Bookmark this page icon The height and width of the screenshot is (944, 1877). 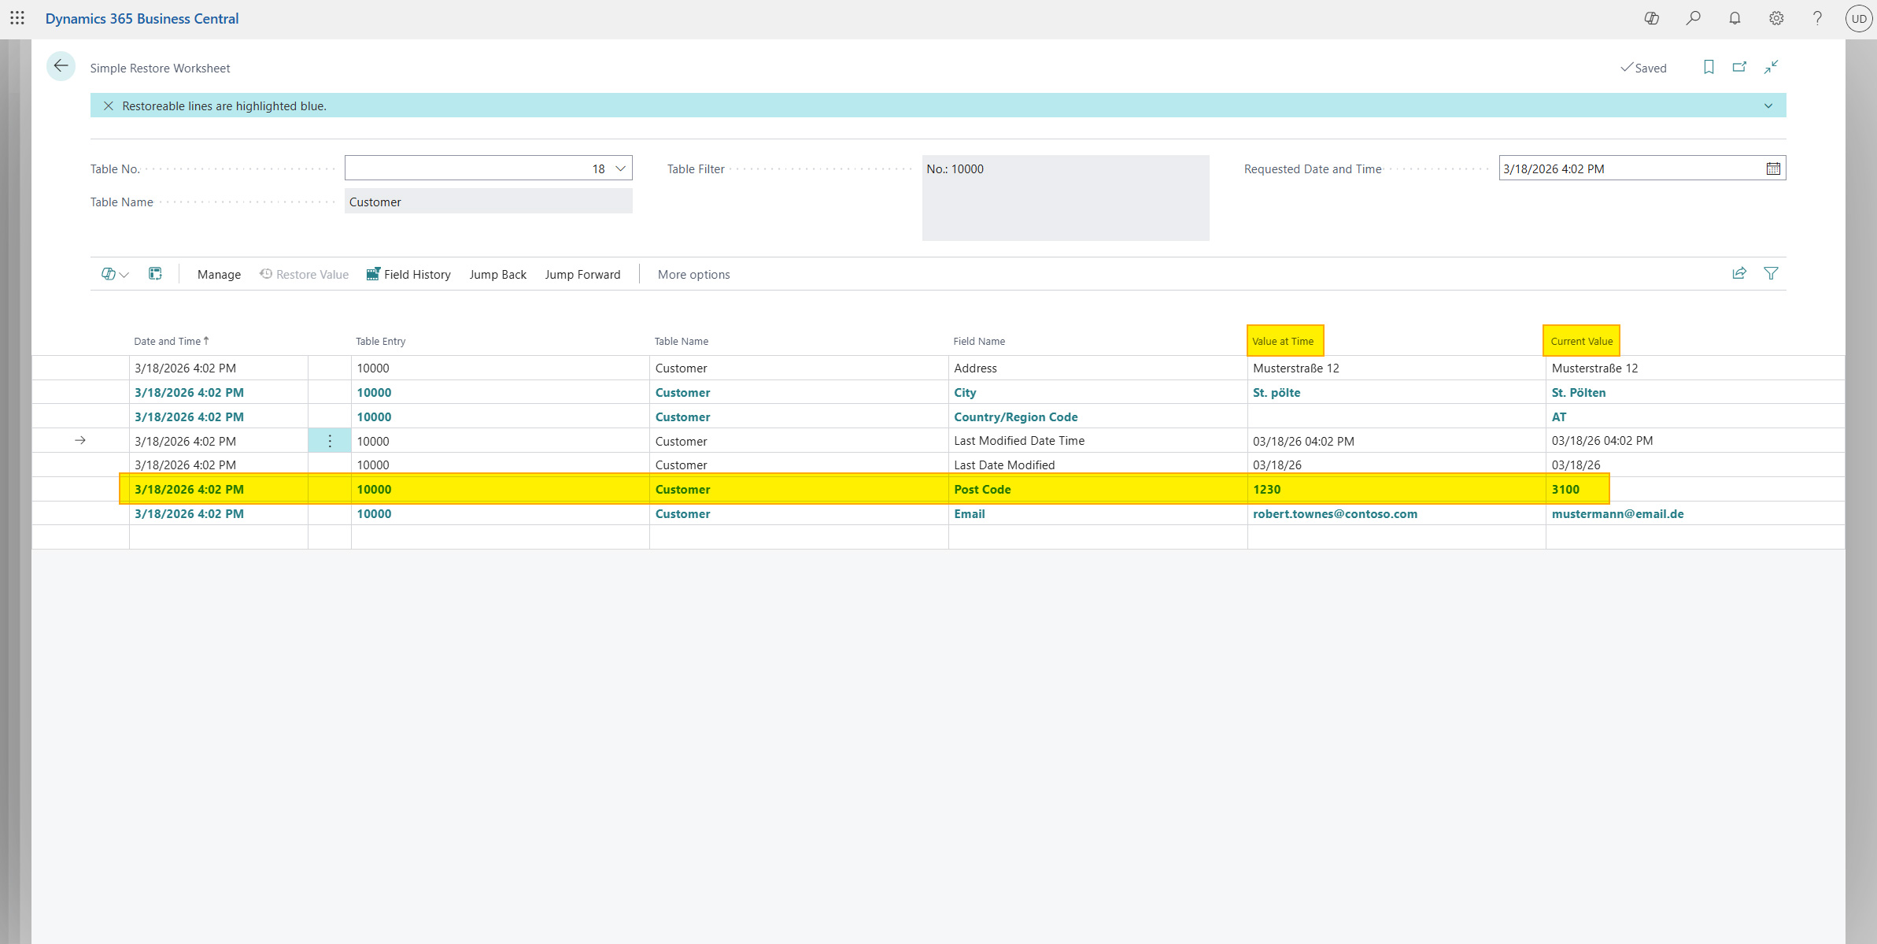(x=1709, y=67)
